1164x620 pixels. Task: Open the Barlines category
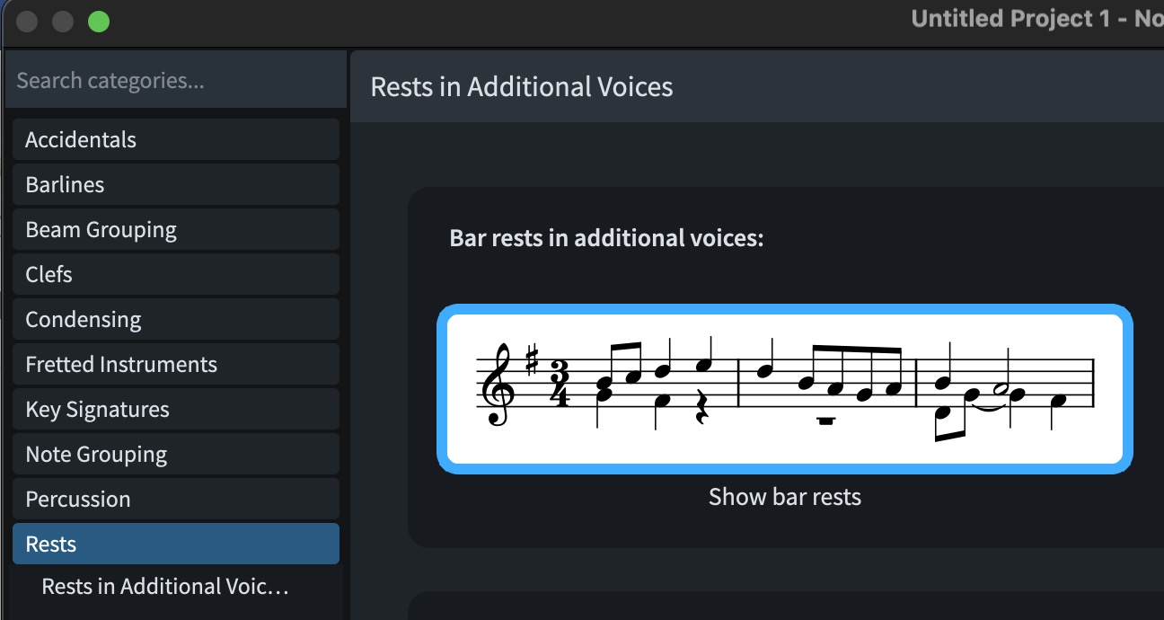coord(176,184)
